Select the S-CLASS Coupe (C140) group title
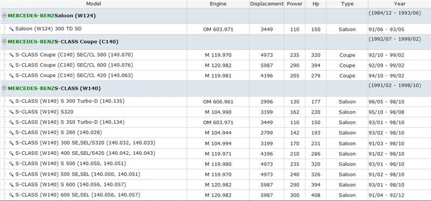 coord(86,41)
